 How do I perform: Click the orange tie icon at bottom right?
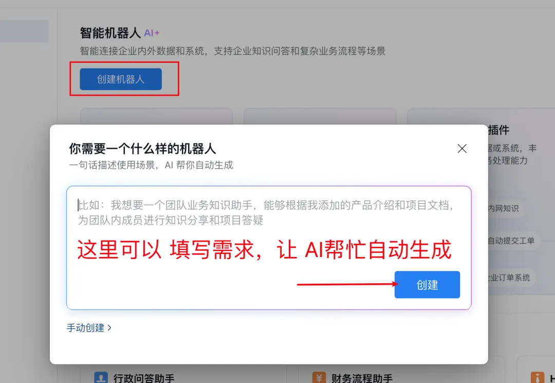538,377
